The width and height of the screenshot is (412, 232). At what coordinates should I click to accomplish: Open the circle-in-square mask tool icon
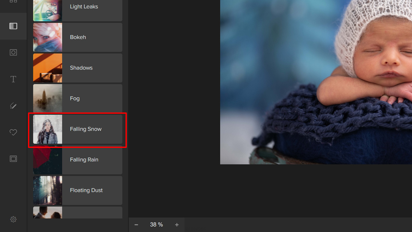[x=13, y=53]
